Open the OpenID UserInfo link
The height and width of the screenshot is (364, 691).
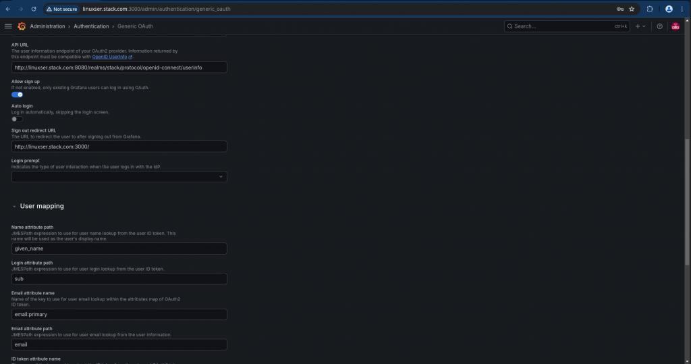[x=109, y=57]
